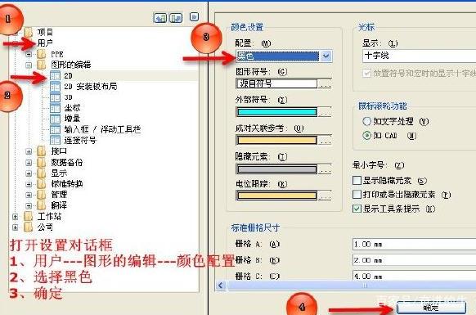Image resolution: width=476 pixels, height=315 pixels.
Task: Click the ... button beside 外部符号
Action: [x=326, y=112]
